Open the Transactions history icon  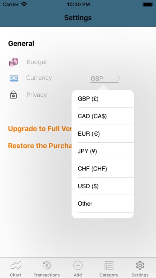click(47, 265)
